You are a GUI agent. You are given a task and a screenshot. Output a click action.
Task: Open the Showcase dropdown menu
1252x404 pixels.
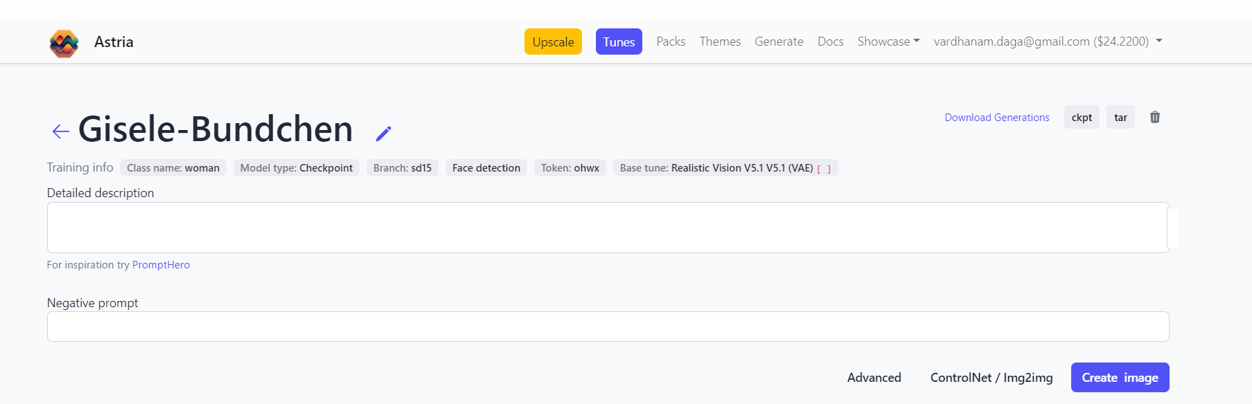[x=888, y=42]
